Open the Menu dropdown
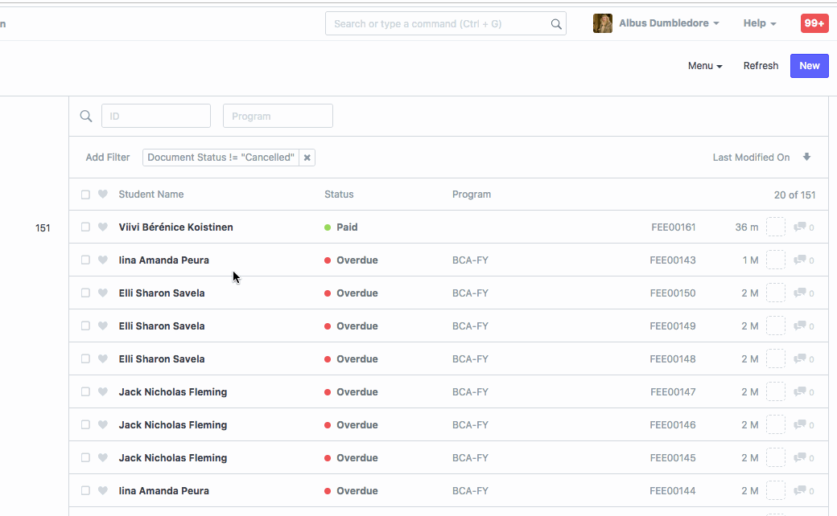Viewport: 837px width, 516px height. [x=704, y=66]
